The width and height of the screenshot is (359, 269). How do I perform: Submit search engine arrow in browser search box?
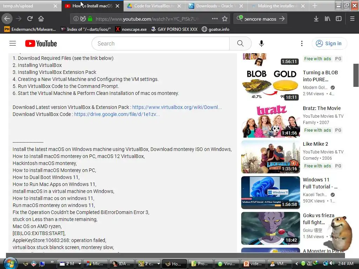tap(282, 19)
